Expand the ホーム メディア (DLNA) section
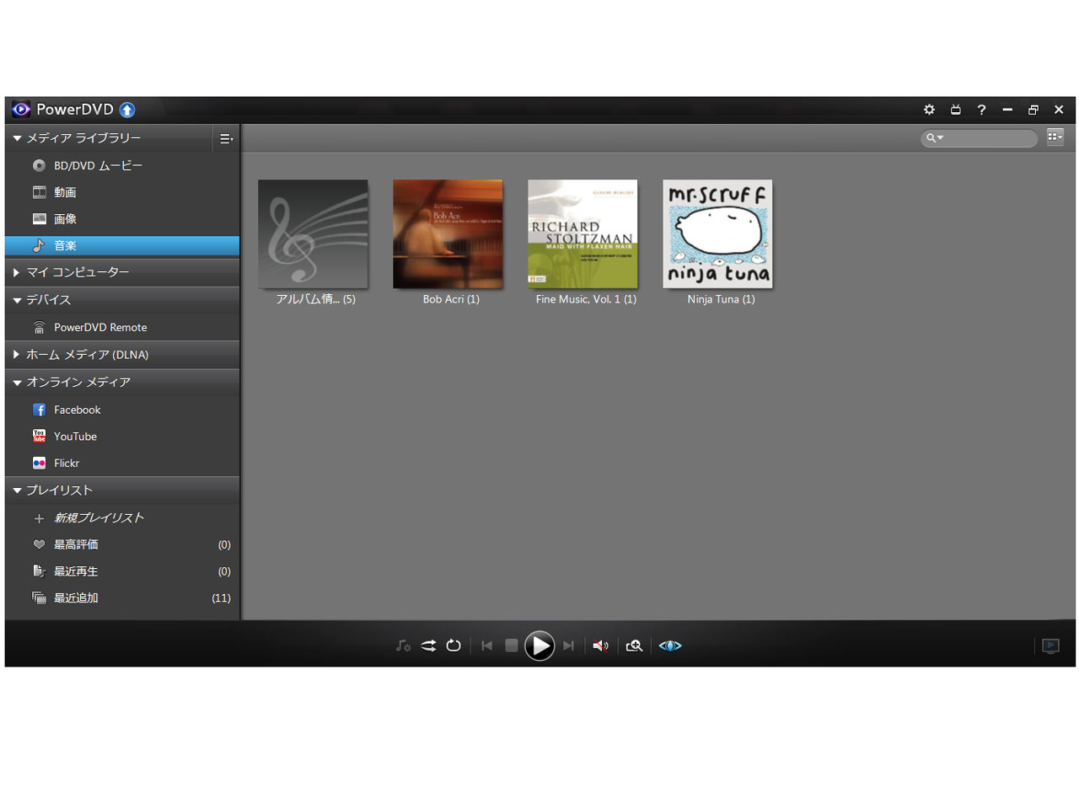 point(16,355)
